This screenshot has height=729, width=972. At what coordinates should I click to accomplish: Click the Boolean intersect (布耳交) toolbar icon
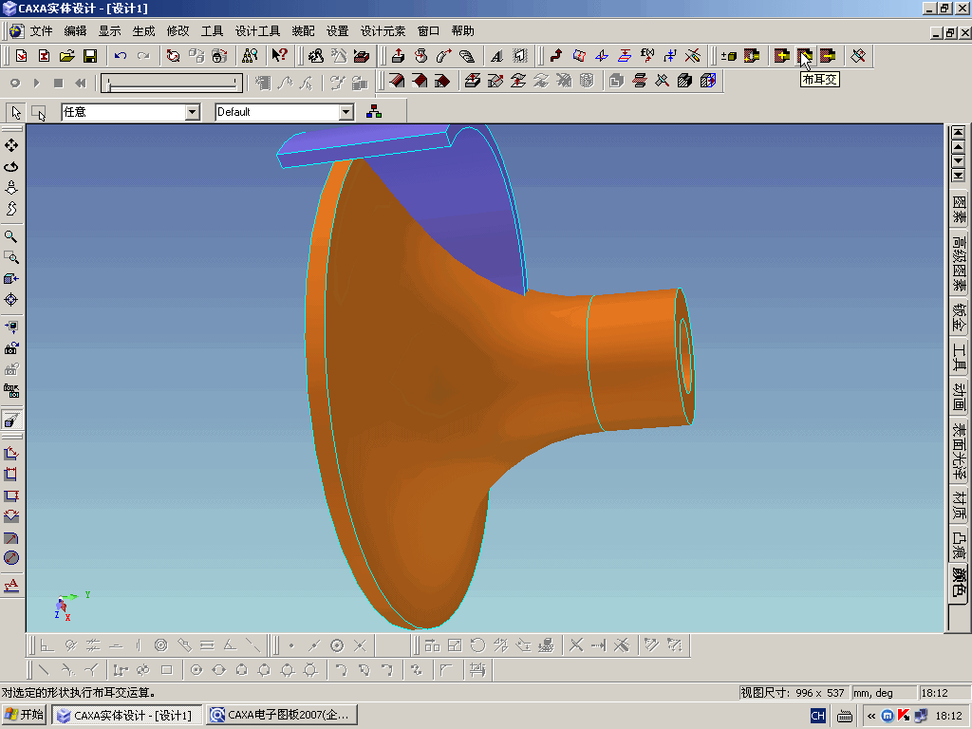[805, 56]
